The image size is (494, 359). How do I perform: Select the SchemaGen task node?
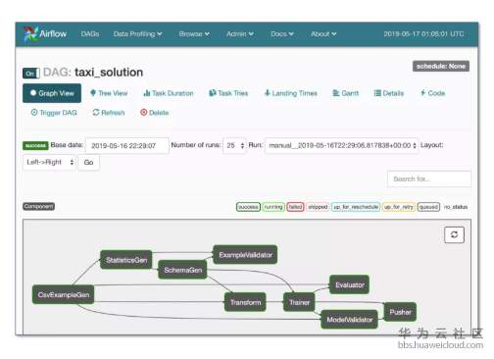click(182, 270)
